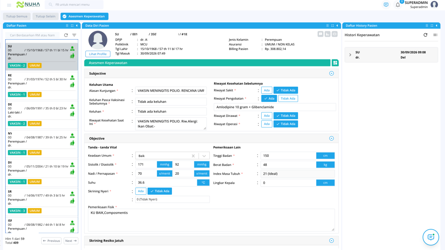This screenshot has width=445, height=250.
Task: Focus the F8 menu search field
Action: pos(74,5)
